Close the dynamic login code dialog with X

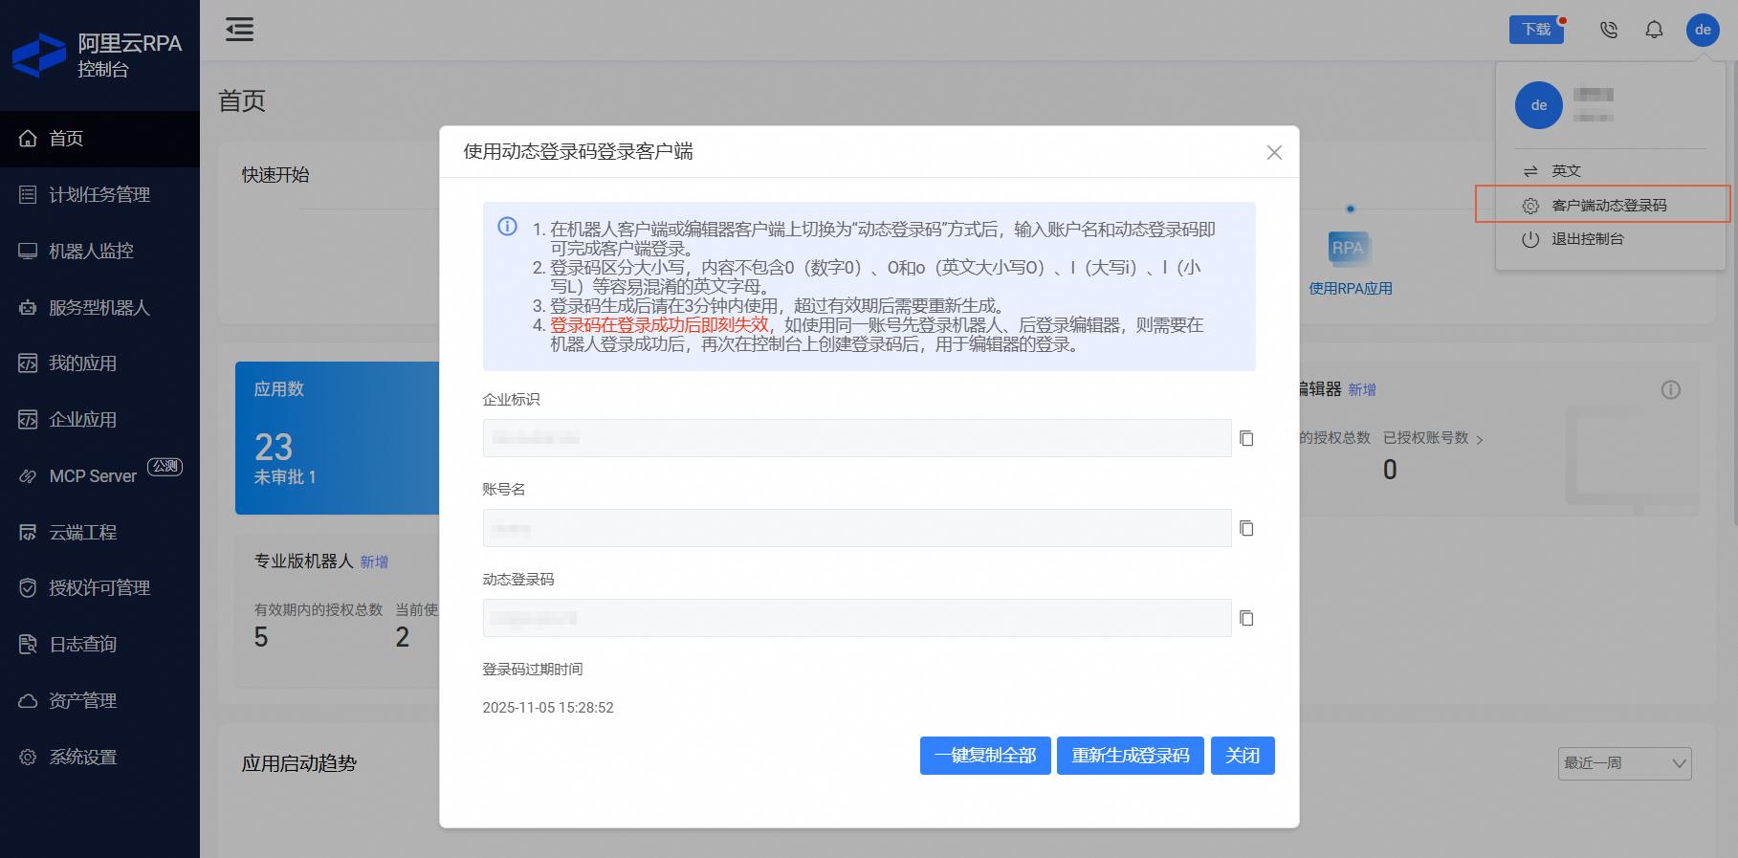tap(1274, 152)
